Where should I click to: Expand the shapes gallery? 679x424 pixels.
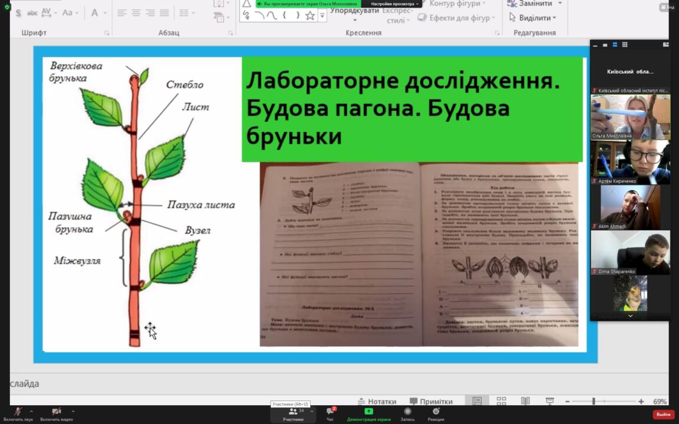tap(322, 15)
